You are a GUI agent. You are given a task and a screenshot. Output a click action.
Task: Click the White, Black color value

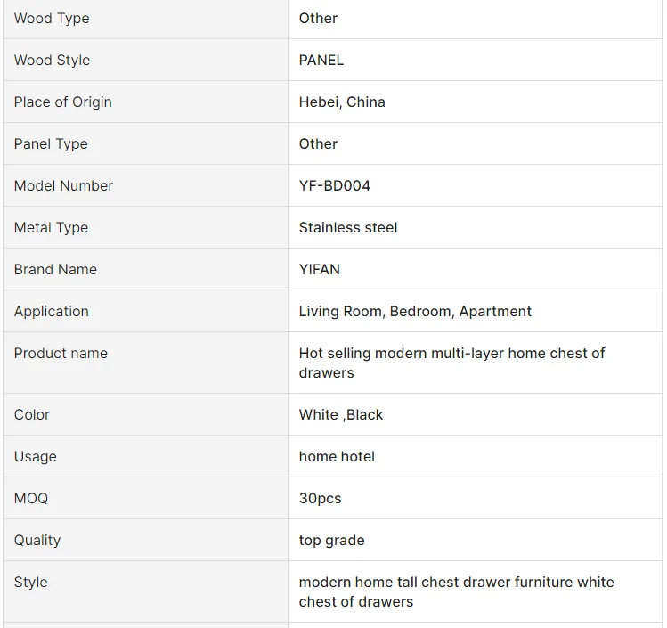tap(341, 415)
